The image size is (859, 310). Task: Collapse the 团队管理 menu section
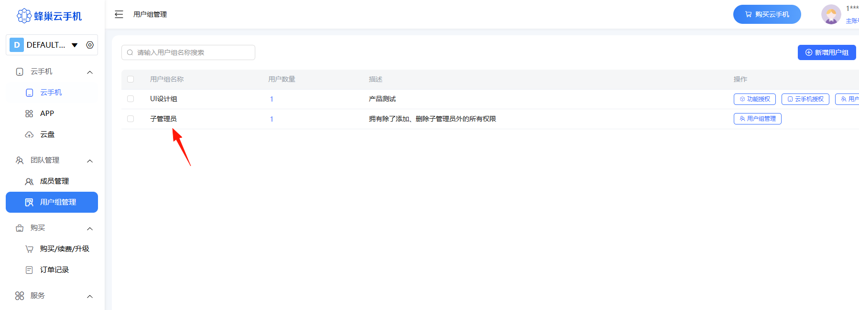89,161
